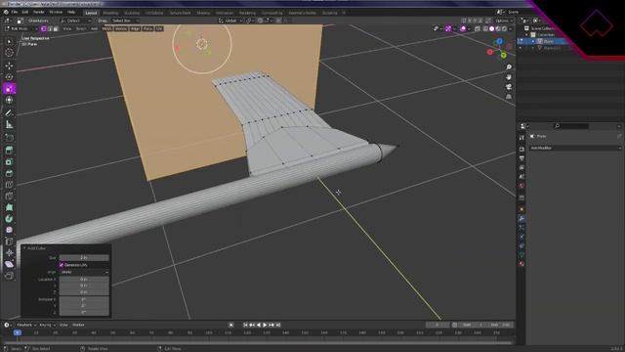Switch to rendered viewport shading

tap(504, 28)
